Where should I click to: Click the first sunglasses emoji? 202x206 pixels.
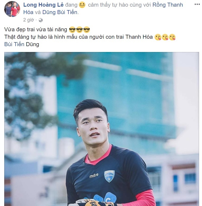click(72, 29)
